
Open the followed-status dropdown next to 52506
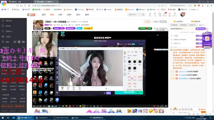coord(163,22)
